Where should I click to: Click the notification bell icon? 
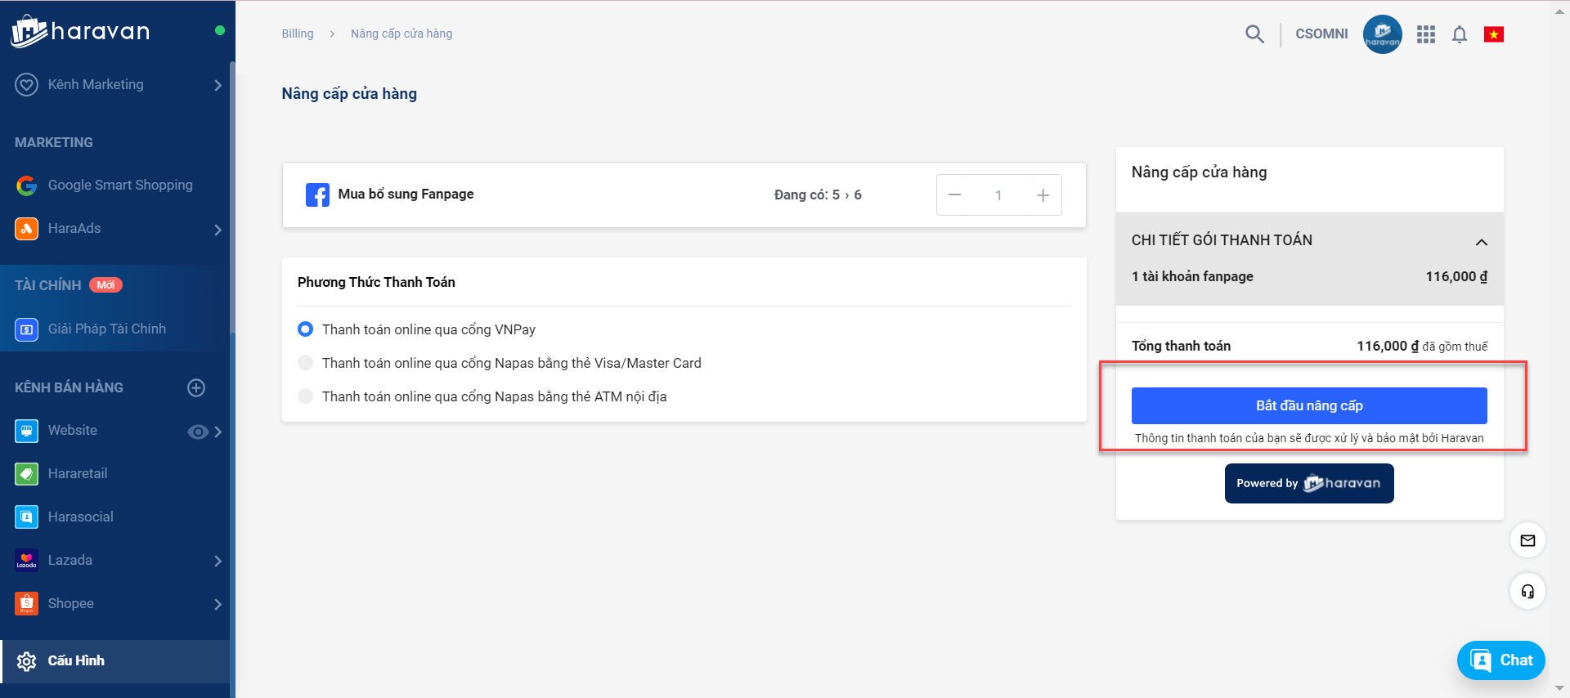pos(1460,34)
